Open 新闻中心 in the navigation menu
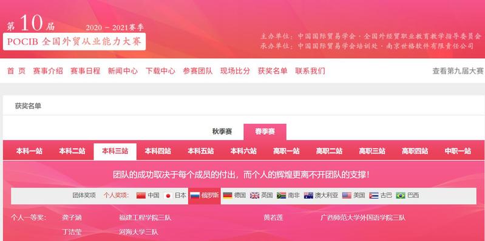485x241 pixels. point(123,71)
